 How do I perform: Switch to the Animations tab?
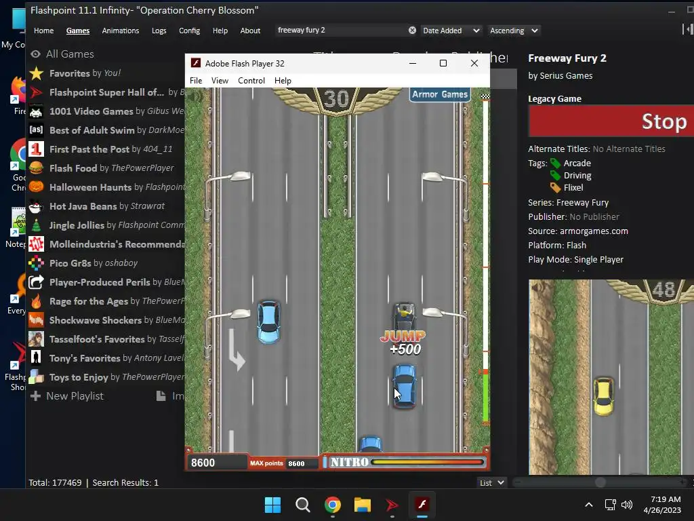(x=121, y=31)
